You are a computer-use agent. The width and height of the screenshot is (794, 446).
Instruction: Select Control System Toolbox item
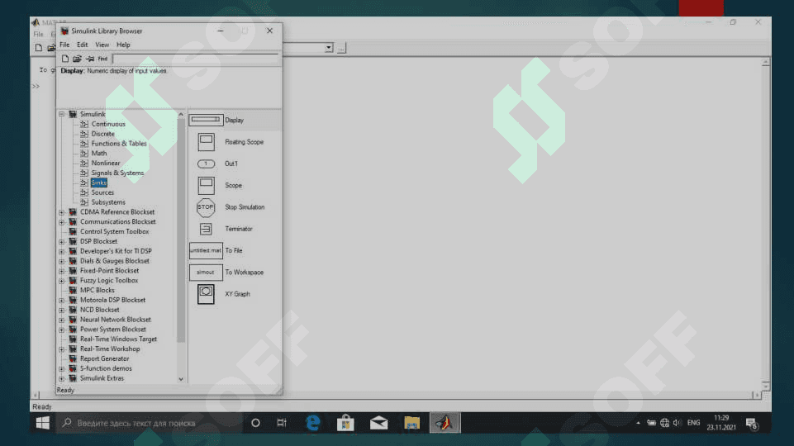[115, 231]
